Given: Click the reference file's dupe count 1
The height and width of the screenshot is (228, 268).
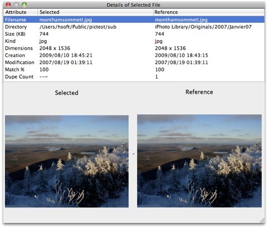Looking at the screenshot, I should [156, 77].
